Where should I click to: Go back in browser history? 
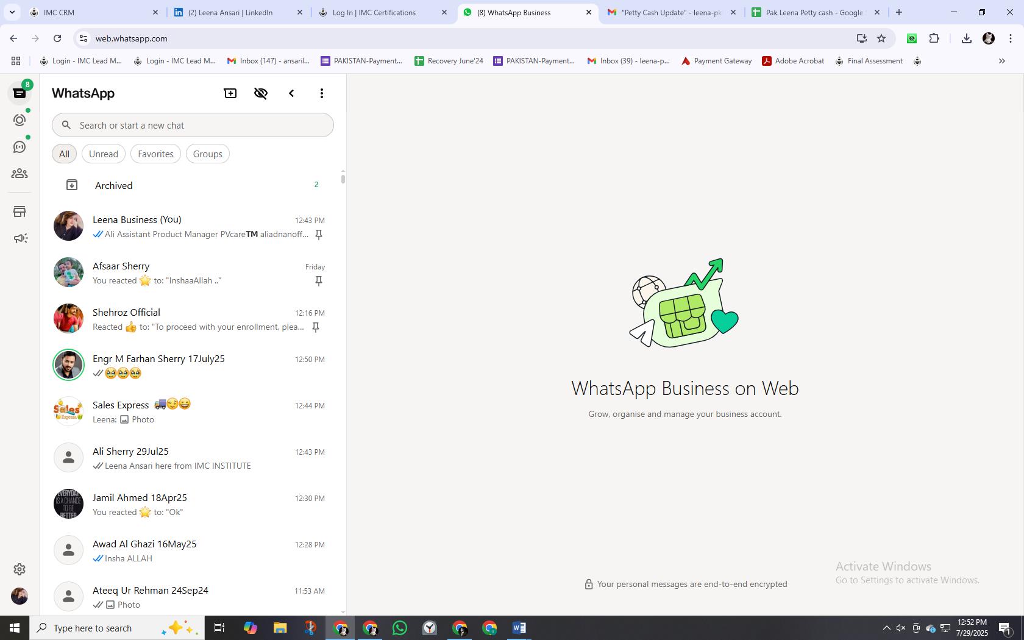point(13,38)
